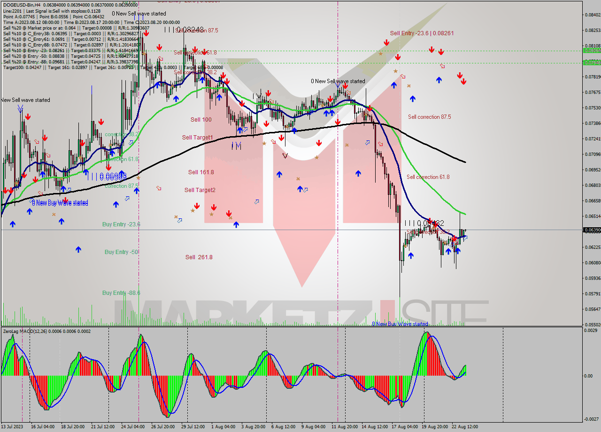Select the Sell 100 level label
This screenshot has width=601, height=432.
201,120
